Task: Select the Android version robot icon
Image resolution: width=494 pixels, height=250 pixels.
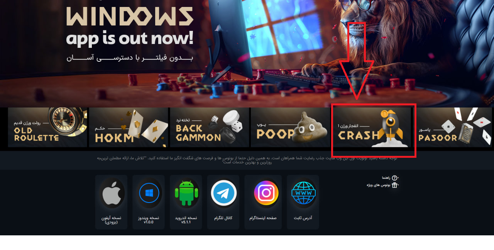Action: (x=186, y=193)
